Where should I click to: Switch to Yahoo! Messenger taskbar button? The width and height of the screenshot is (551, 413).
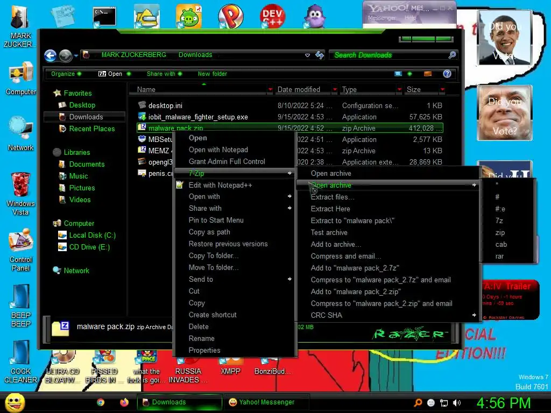click(266, 402)
